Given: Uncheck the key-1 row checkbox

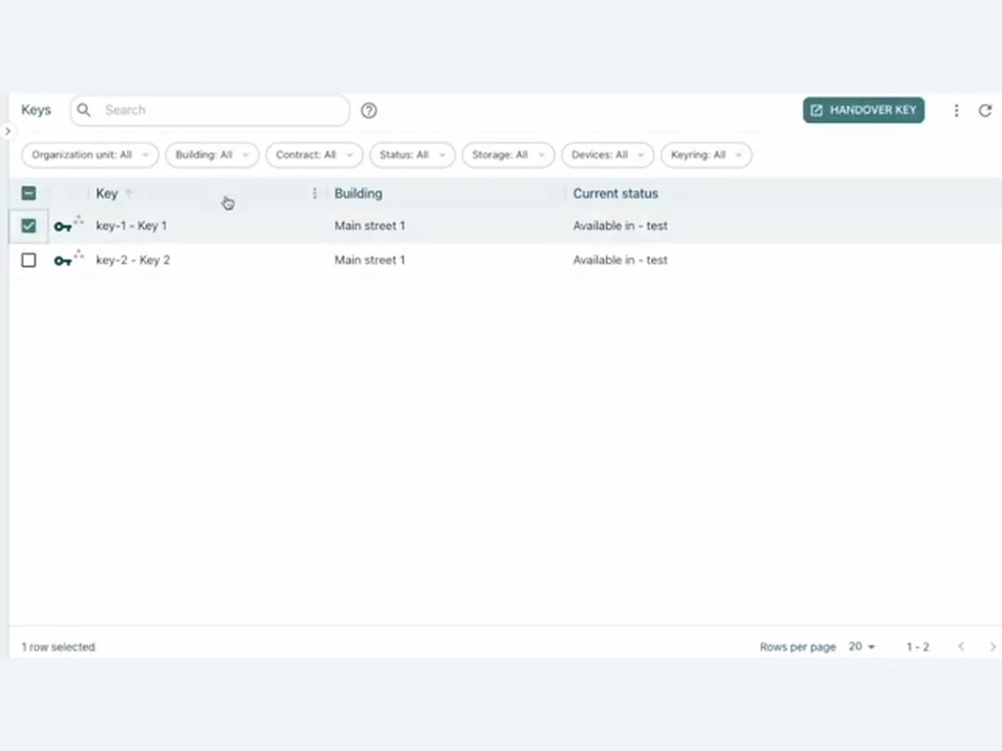Looking at the screenshot, I should 28,225.
